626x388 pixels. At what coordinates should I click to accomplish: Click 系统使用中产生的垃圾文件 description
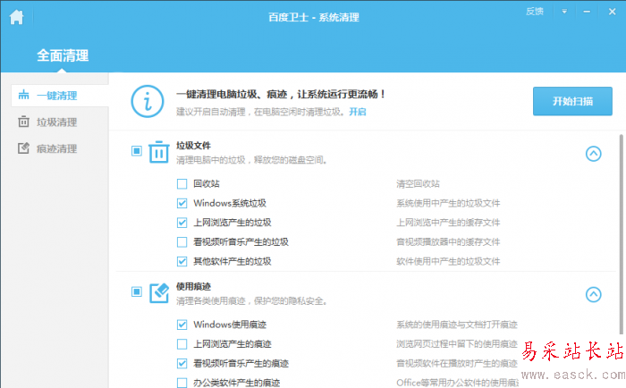(448, 203)
